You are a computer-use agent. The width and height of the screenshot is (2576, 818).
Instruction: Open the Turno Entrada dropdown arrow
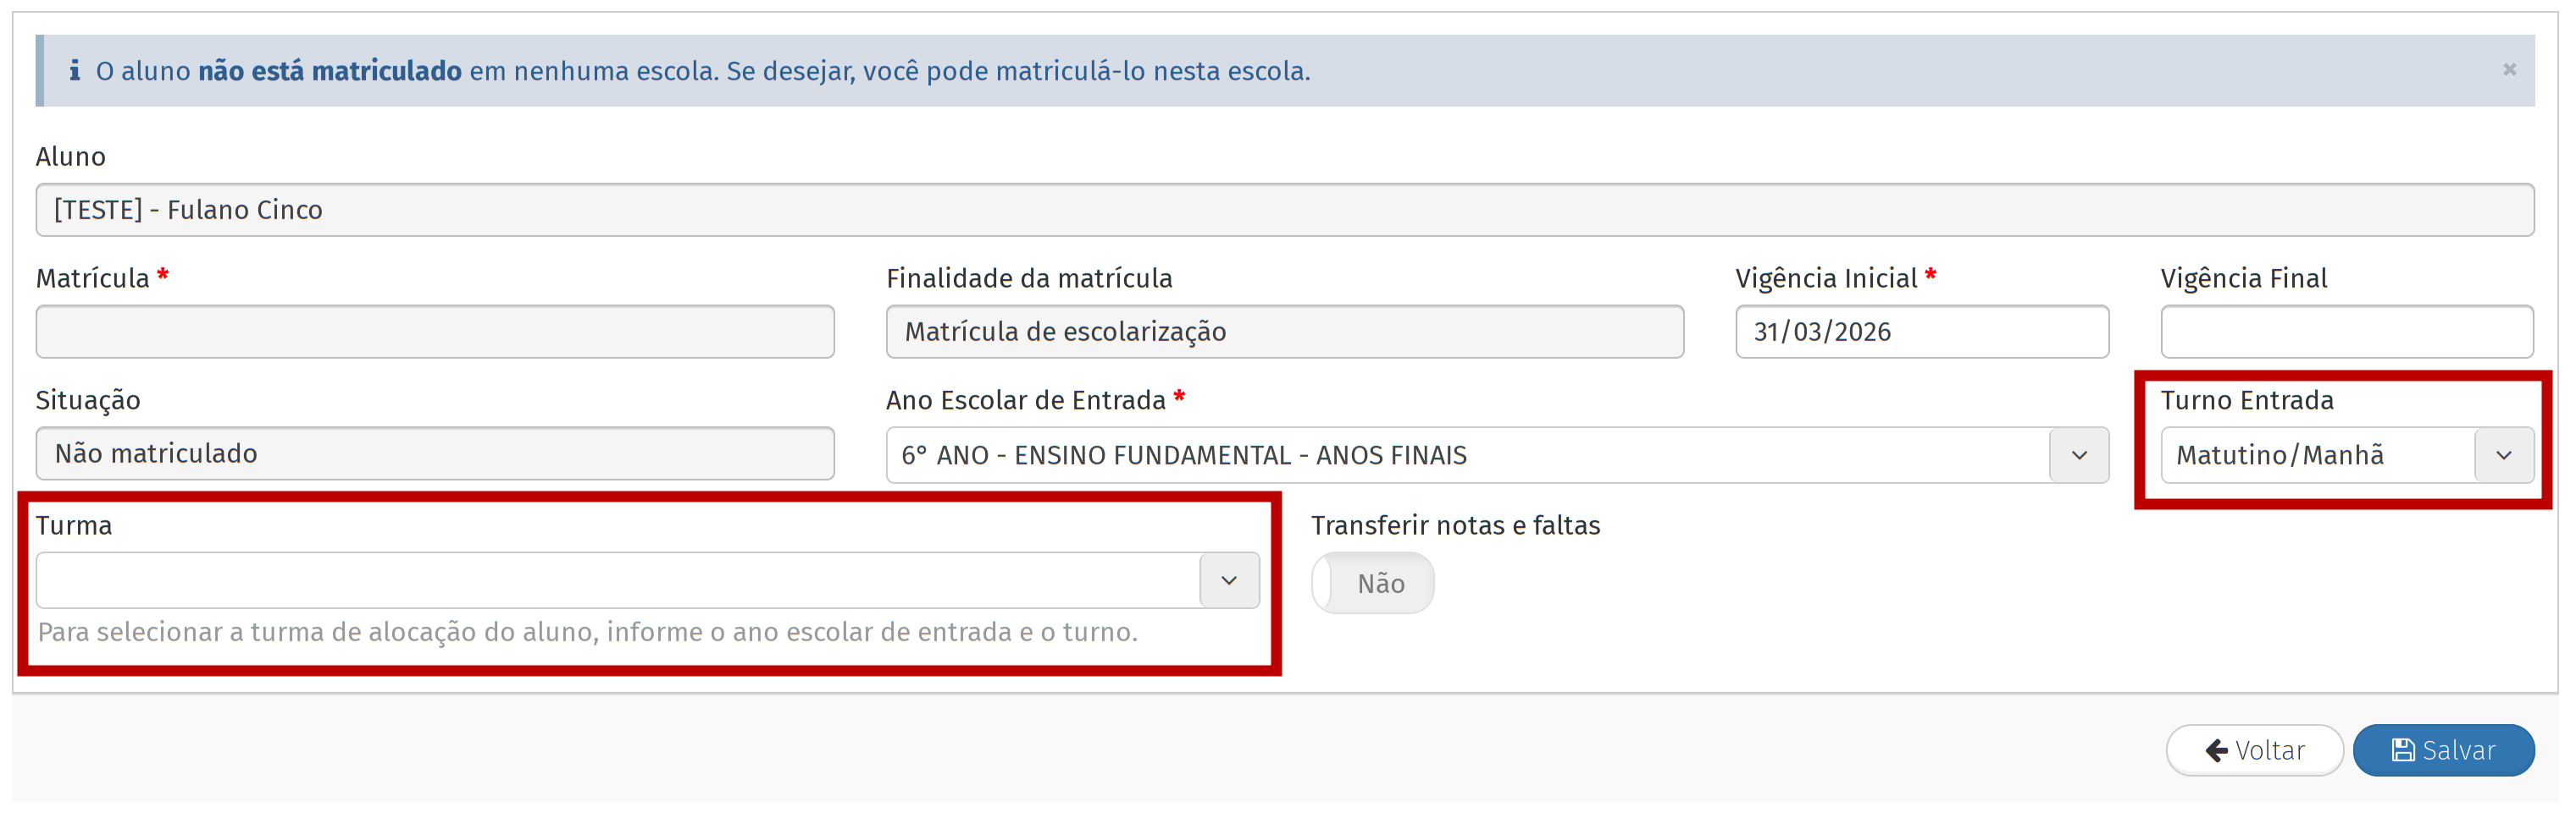(x=2503, y=455)
